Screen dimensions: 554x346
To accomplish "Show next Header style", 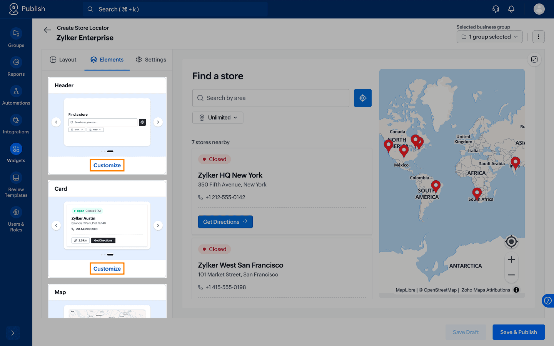I will (x=158, y=122).
